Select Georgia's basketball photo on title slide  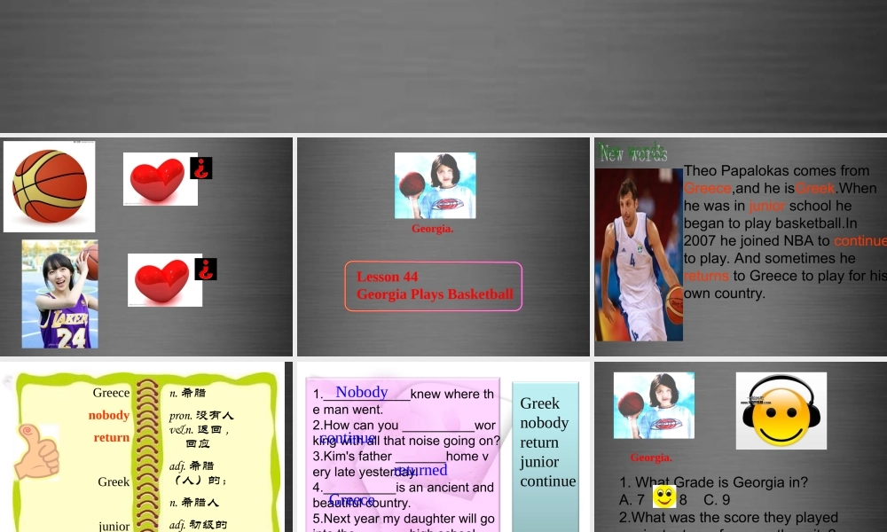433,184
